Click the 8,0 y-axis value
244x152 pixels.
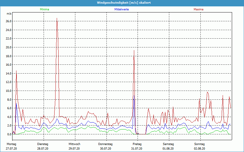point(9,99)
